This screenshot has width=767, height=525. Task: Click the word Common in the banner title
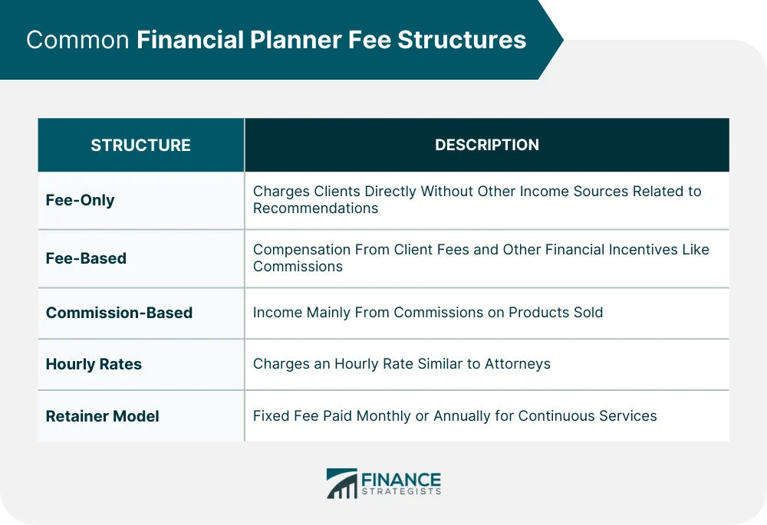click(77, 40)
